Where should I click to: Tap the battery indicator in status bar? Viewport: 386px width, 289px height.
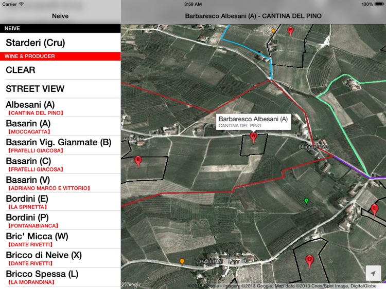pyautogui.click(x=379, y=4)
